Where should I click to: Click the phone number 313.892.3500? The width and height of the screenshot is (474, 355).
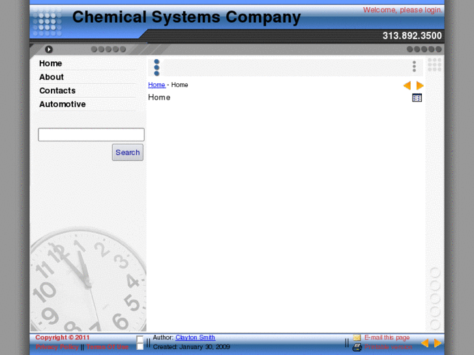(412, 36)
